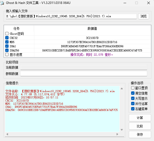Disable the SHA256 checkbox
The image size is (154, 141).
pyautogui.click(x=7, y=50)
